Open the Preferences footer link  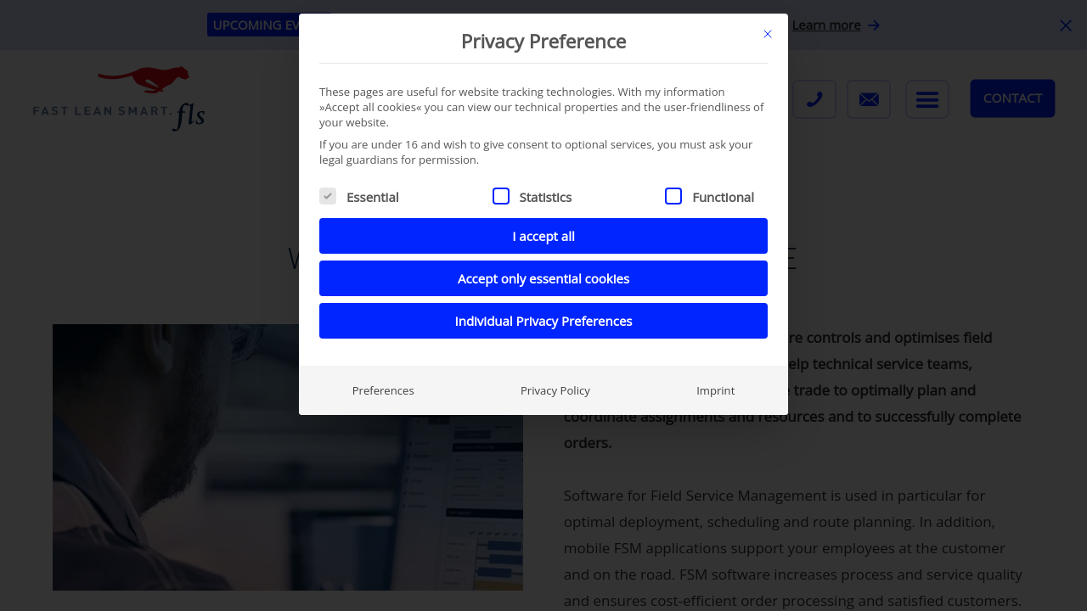tap(383, 390)
